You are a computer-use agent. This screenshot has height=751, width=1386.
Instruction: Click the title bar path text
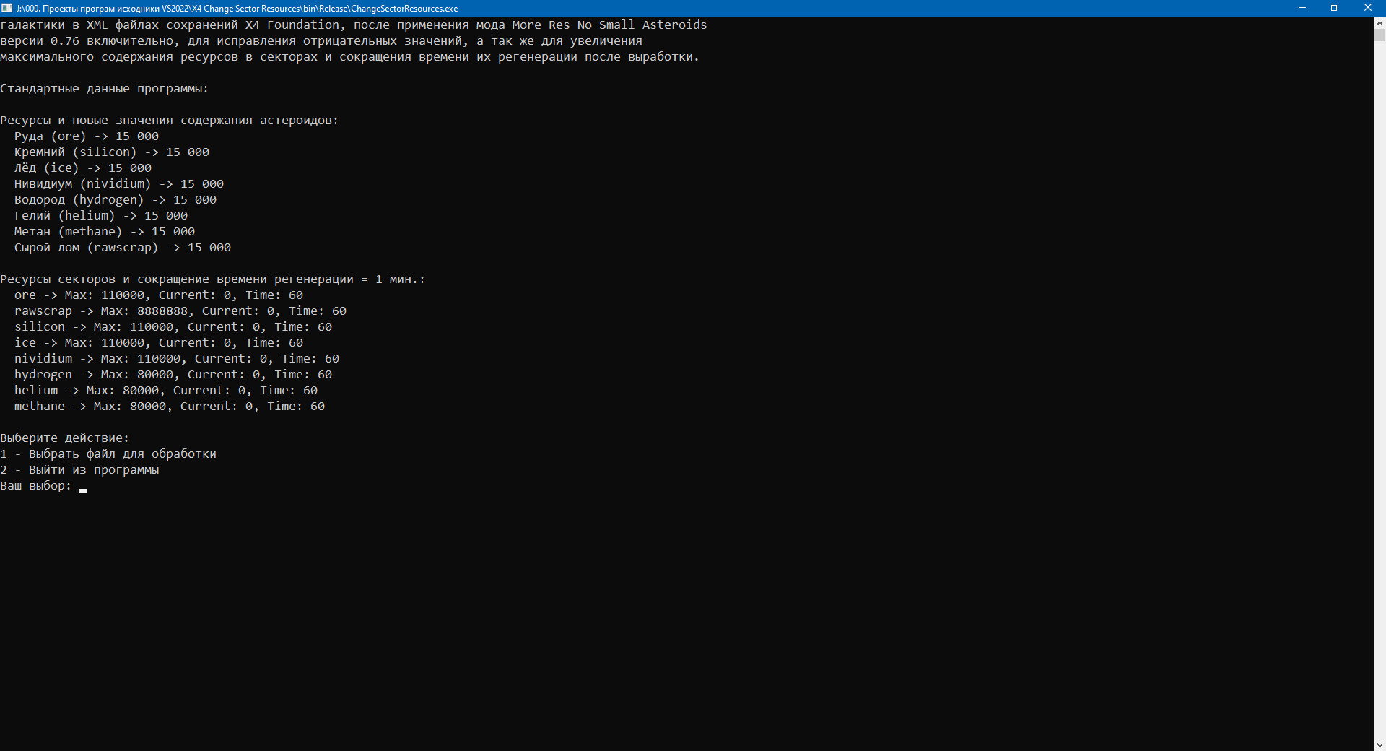tap(237, 9)
